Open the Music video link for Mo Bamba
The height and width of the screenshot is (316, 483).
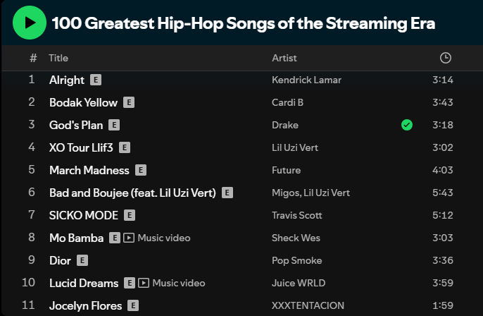coord(164,238)
